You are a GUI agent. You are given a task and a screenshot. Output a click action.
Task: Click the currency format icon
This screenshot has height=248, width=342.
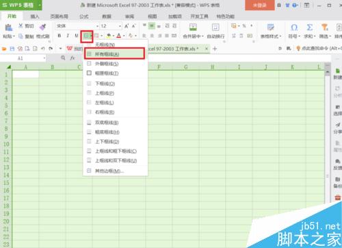point(233,26)
